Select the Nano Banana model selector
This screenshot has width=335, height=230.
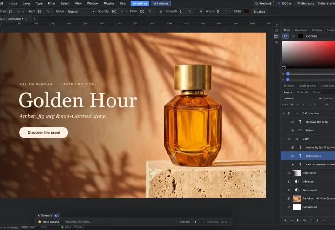point(48,222)
